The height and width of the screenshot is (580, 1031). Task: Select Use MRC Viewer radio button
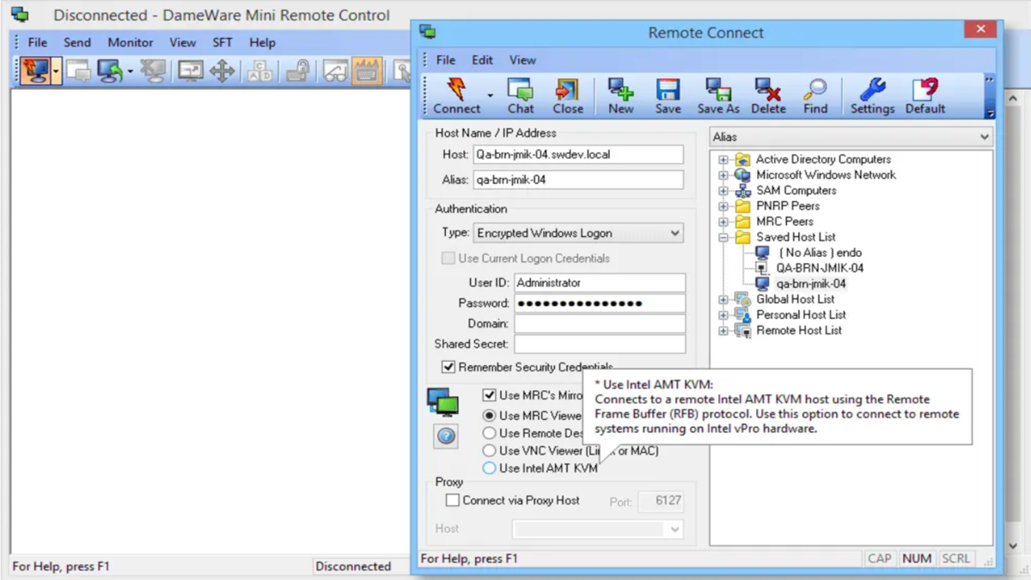tap(489, 415)
